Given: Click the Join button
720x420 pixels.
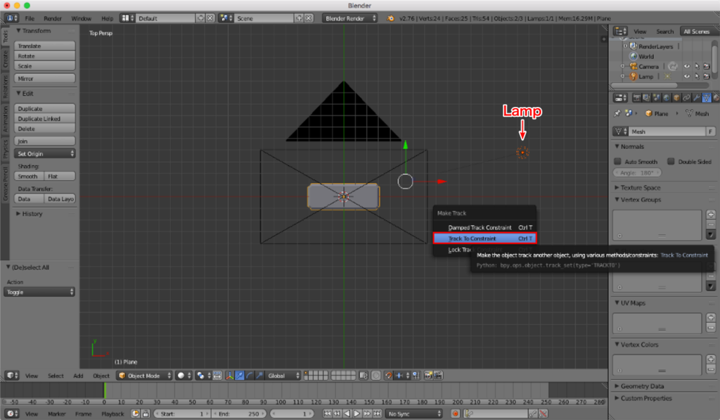Looking at the screenshot, I should click(x=44, y=141).
